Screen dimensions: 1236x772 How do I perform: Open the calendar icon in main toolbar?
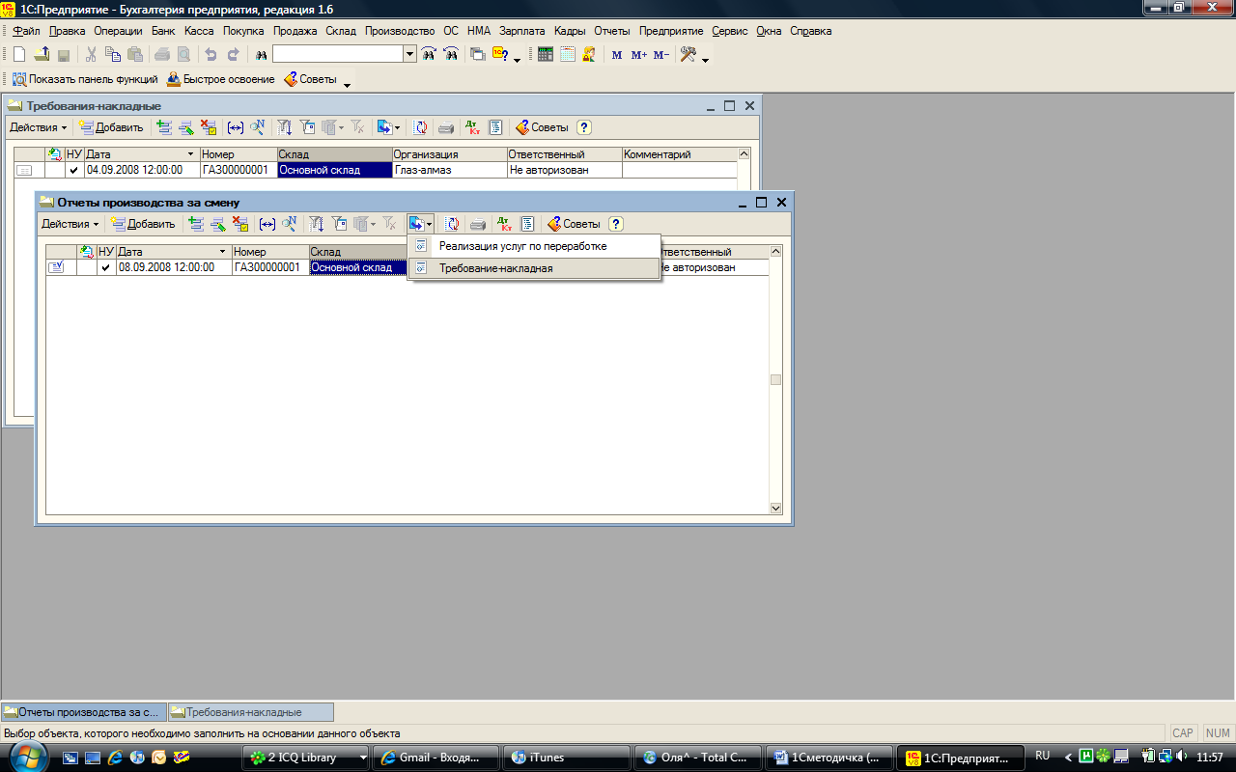568,55
